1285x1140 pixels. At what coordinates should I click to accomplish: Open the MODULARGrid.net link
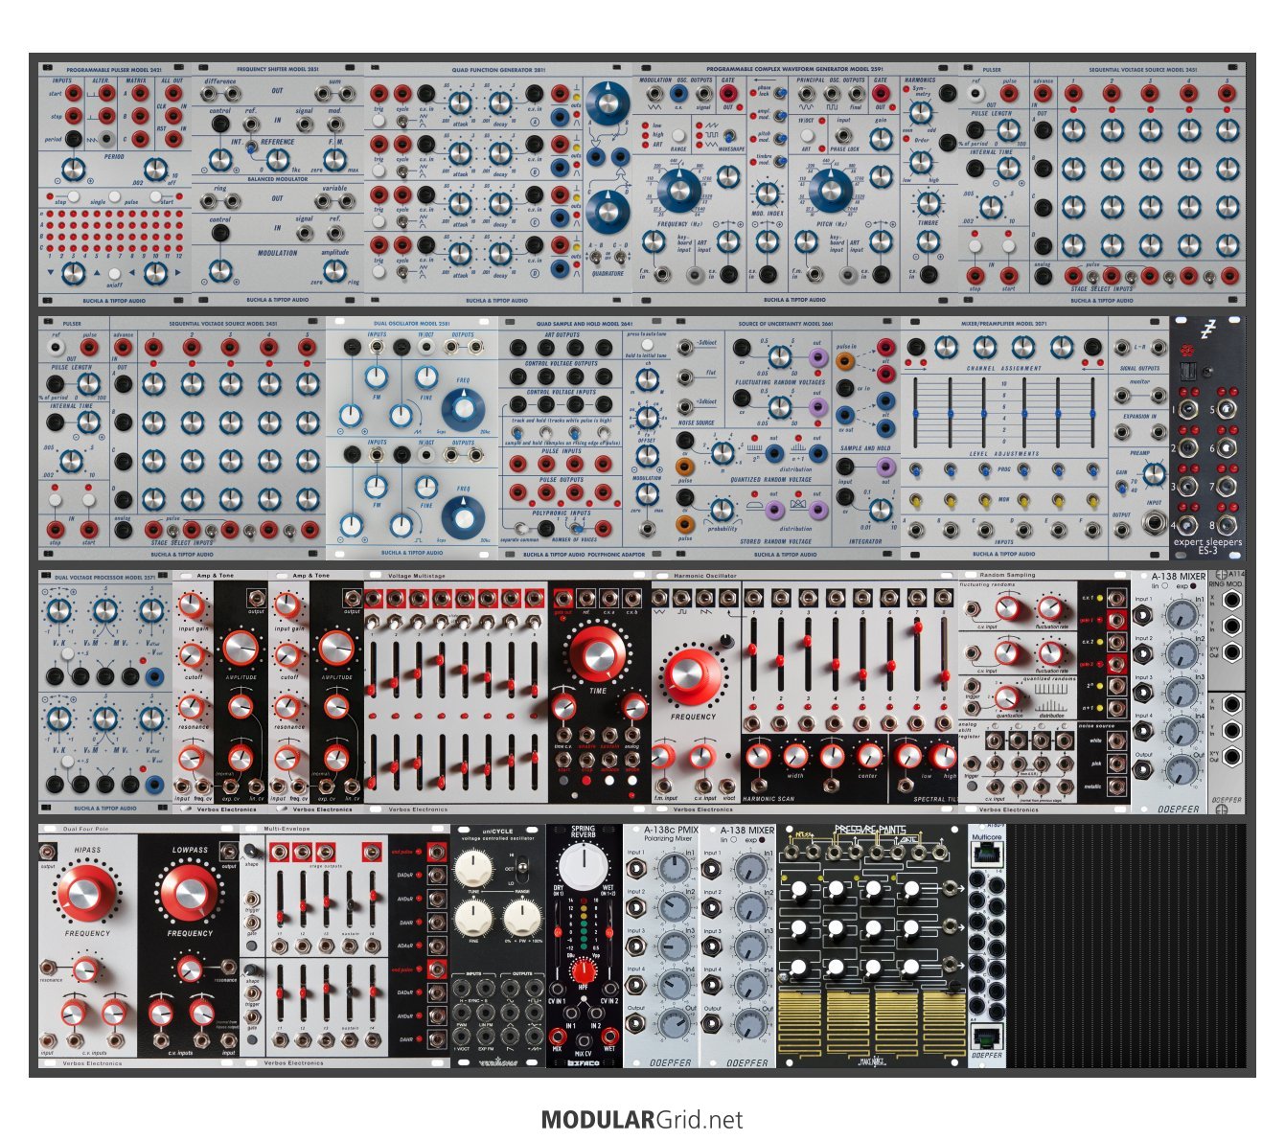(x=642, y=1119)
